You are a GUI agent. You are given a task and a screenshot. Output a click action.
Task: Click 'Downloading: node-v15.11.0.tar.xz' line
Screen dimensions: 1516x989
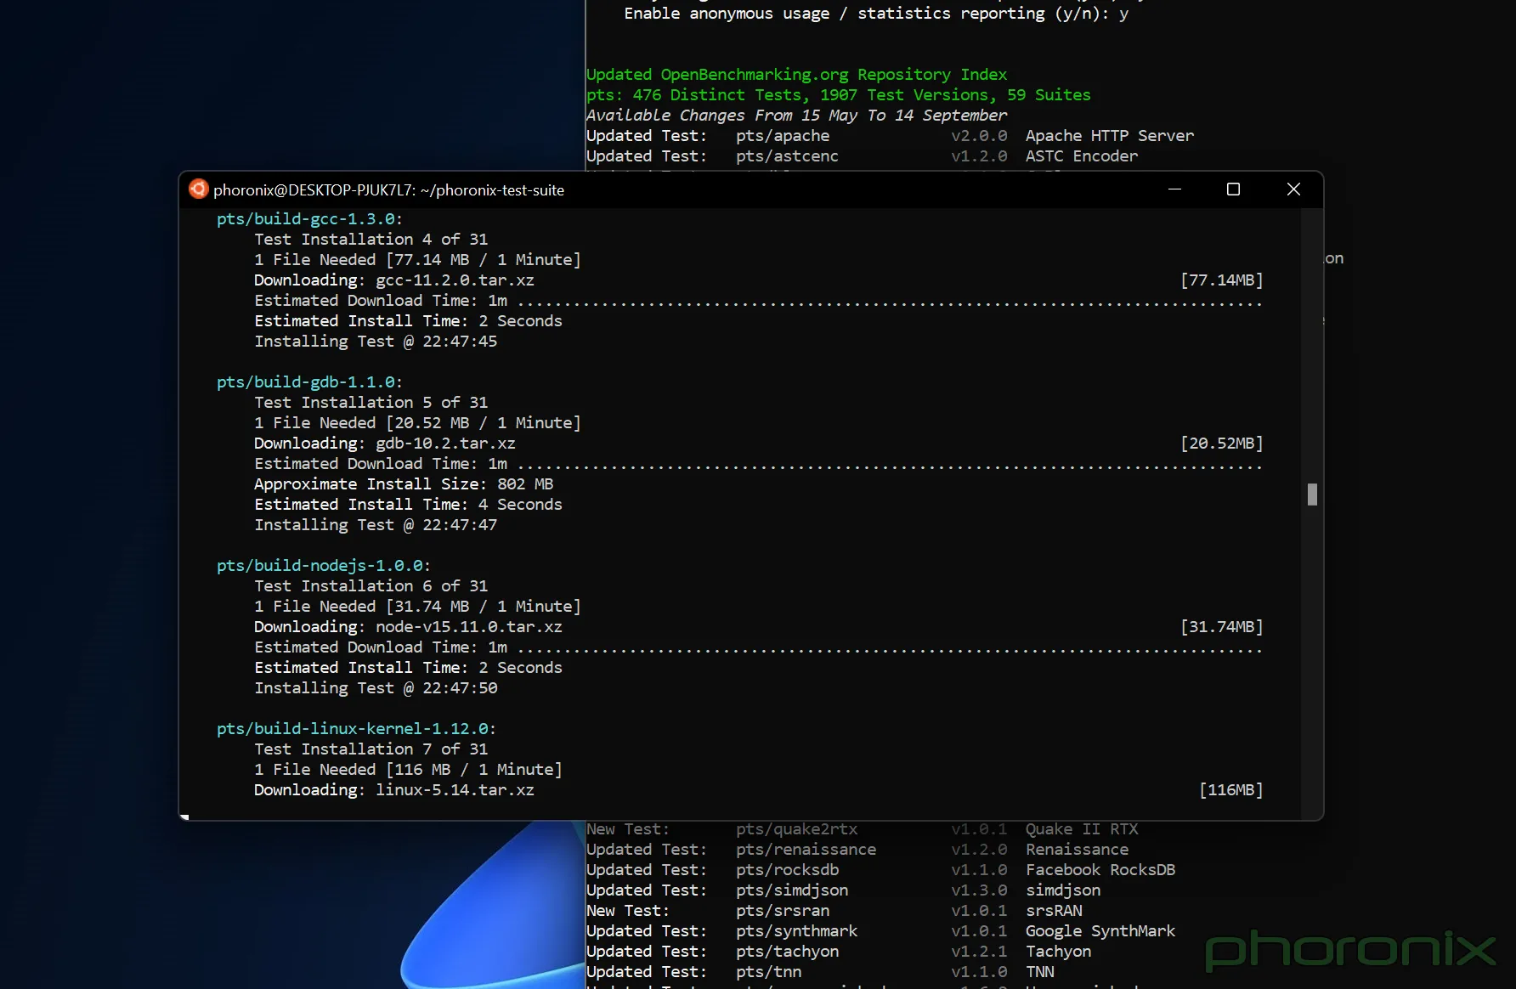tap(408, 627)
